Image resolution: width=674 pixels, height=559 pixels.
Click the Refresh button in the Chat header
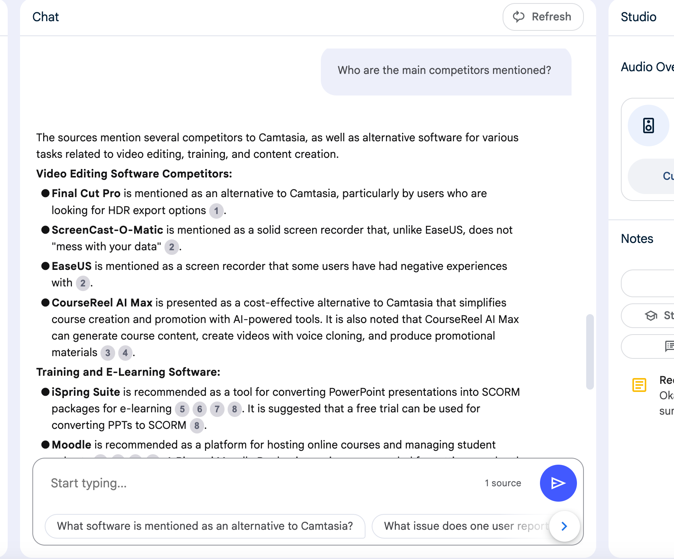543,17
